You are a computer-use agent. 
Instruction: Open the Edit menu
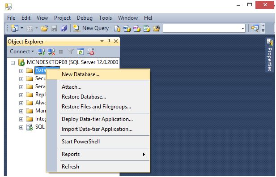26,18
